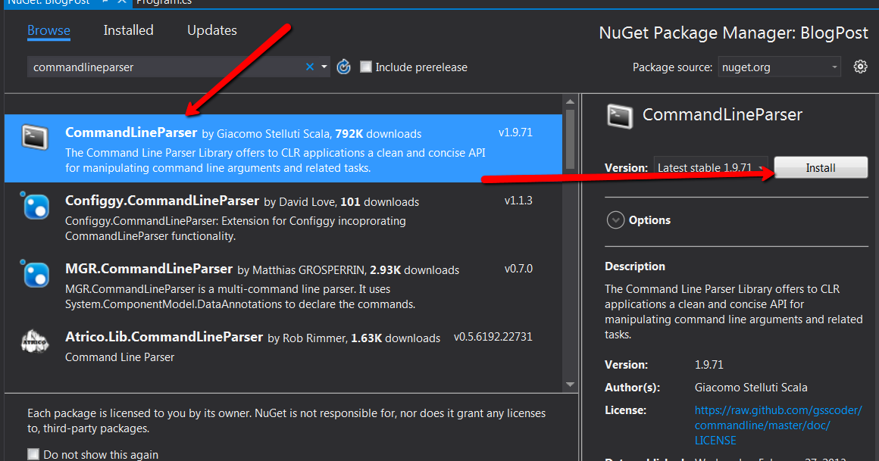Screen dimensions: 879x461
Task: Click CommandLineParser icon in details pane
Action: click(x=620, y=117)
